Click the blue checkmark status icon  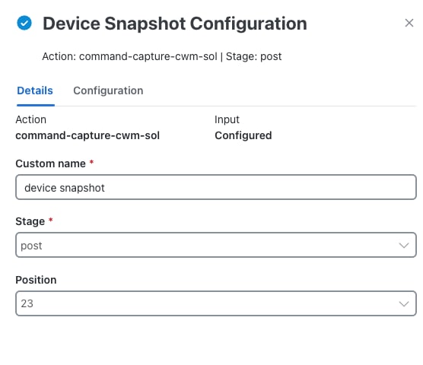pos(24,23)
